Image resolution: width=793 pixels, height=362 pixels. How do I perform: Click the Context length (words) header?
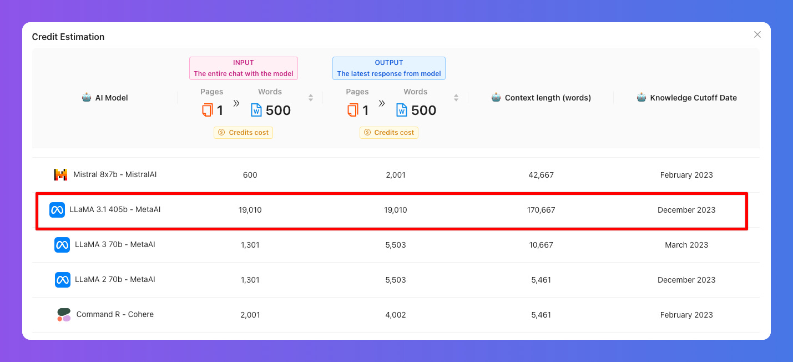548,98
